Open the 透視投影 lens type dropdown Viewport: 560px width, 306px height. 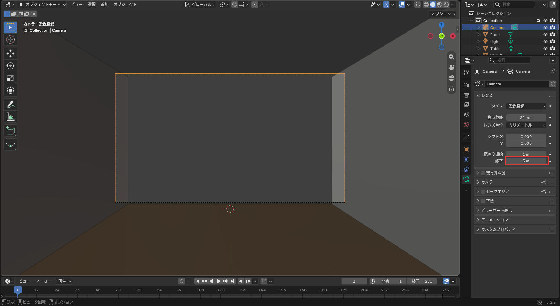coord(526,106)
